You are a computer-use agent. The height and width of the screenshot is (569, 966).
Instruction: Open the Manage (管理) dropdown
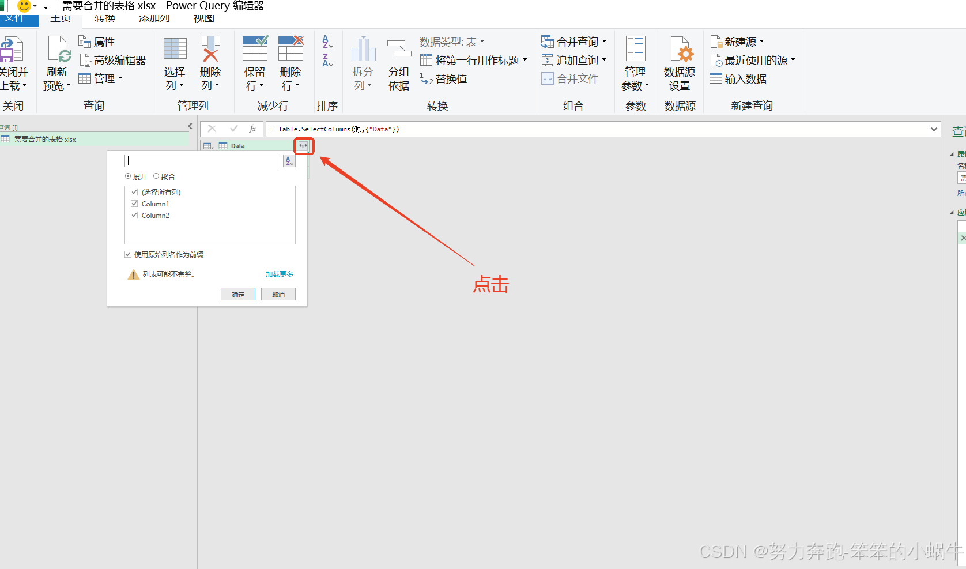pos(100,78)
